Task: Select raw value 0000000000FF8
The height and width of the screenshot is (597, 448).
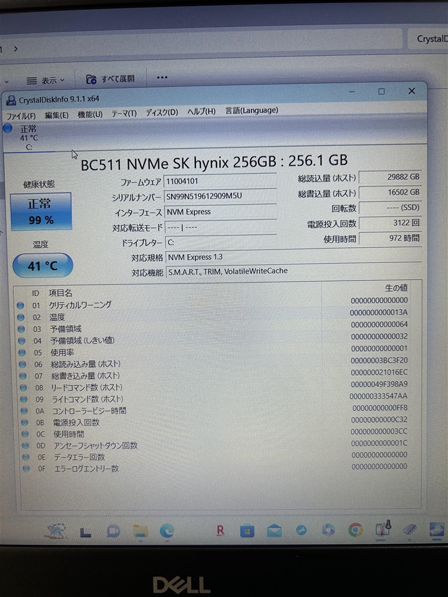Action: 380,408
